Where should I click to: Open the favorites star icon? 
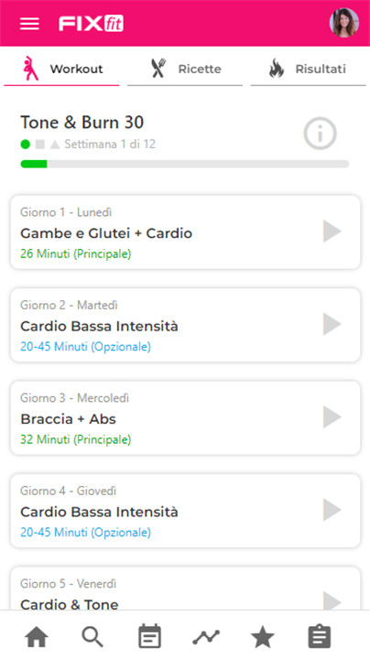tap(262, 637)
